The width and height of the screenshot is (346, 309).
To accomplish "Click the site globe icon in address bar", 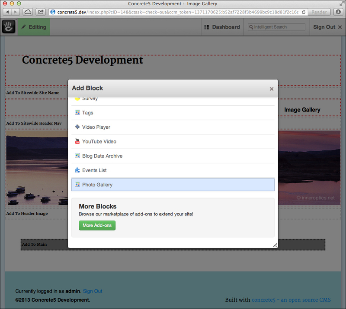I will point(53,12).
